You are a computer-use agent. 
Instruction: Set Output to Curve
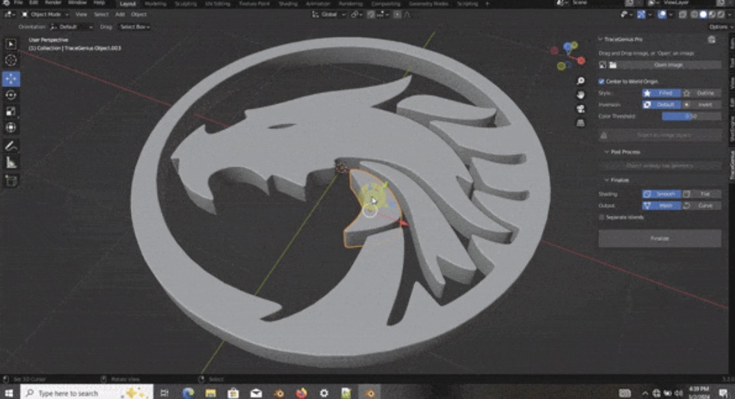pyautogui.click(x=701, y=206)
